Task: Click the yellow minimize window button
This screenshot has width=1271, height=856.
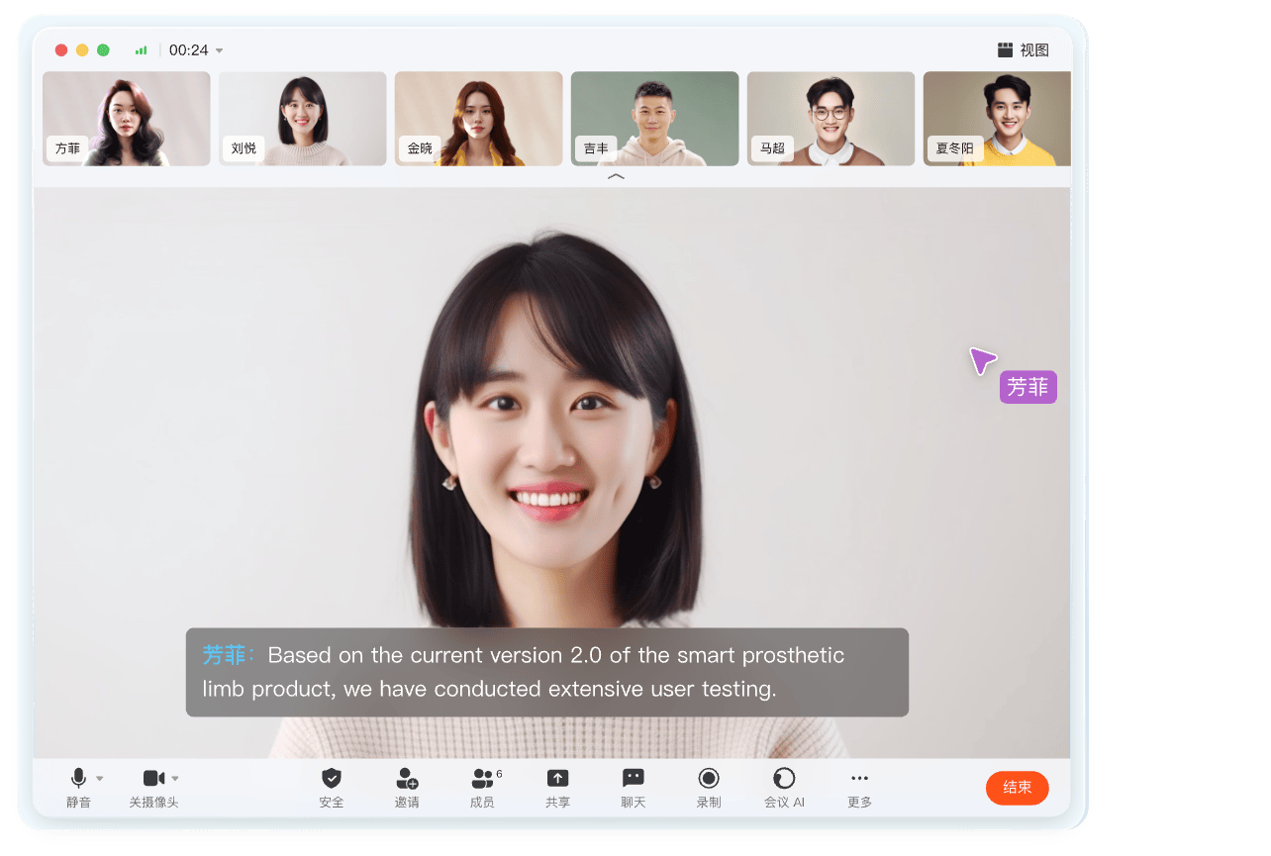Action: (x=82, y=50)
